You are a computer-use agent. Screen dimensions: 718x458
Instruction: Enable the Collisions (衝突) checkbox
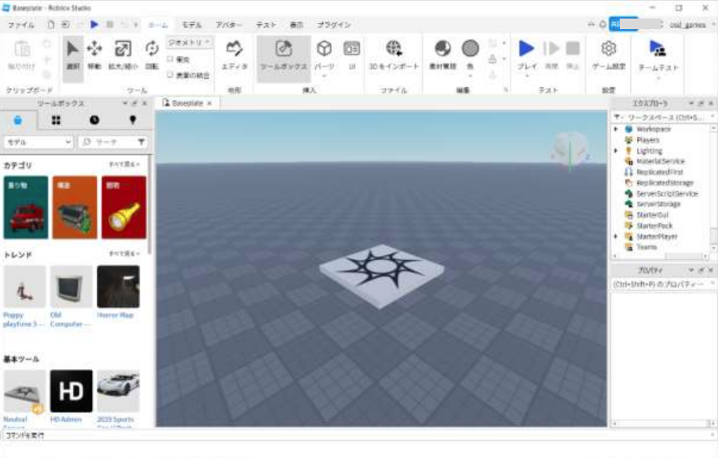pyautogui.click(x=170, y=59)
